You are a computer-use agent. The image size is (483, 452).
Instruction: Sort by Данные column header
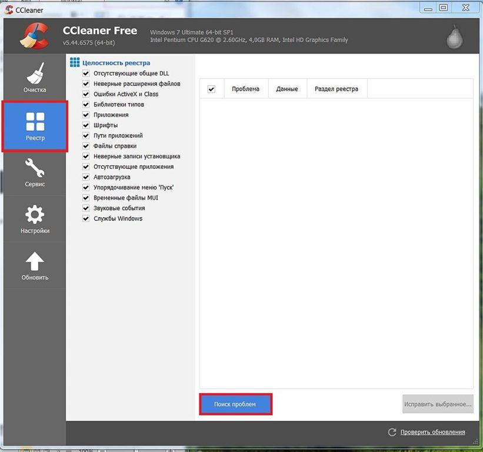(x=288, y=89)
